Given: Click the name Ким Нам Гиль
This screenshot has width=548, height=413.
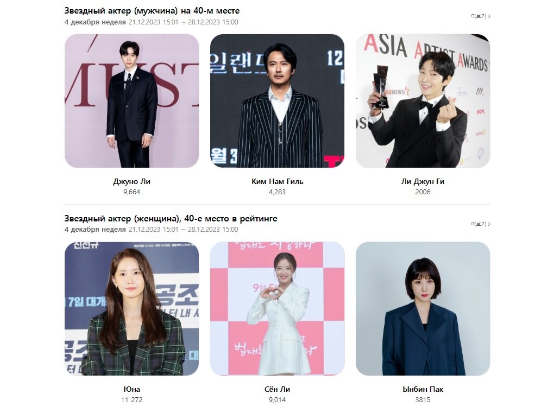Looking at the screenshot, I should [277, 182].
